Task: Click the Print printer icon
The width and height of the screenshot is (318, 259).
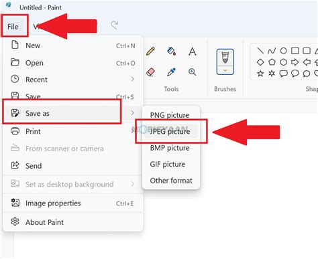Action: [x=15, y=131]
